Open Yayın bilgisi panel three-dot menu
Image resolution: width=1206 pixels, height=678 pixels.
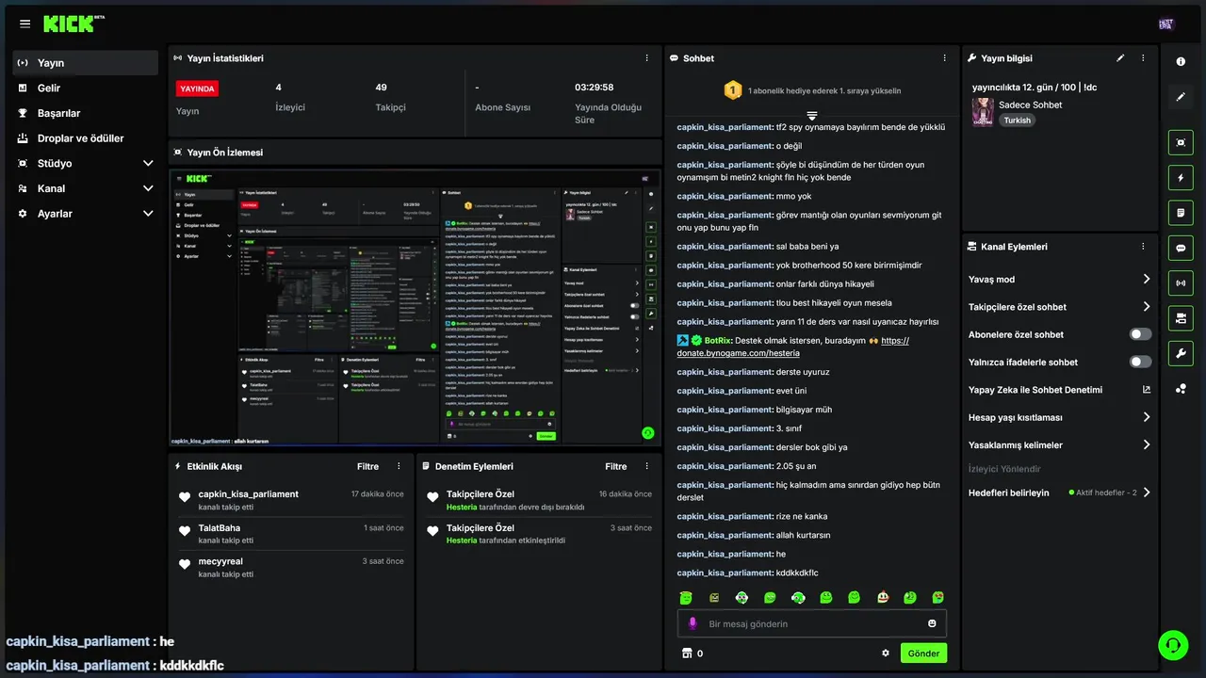(x=1143, y=58)
